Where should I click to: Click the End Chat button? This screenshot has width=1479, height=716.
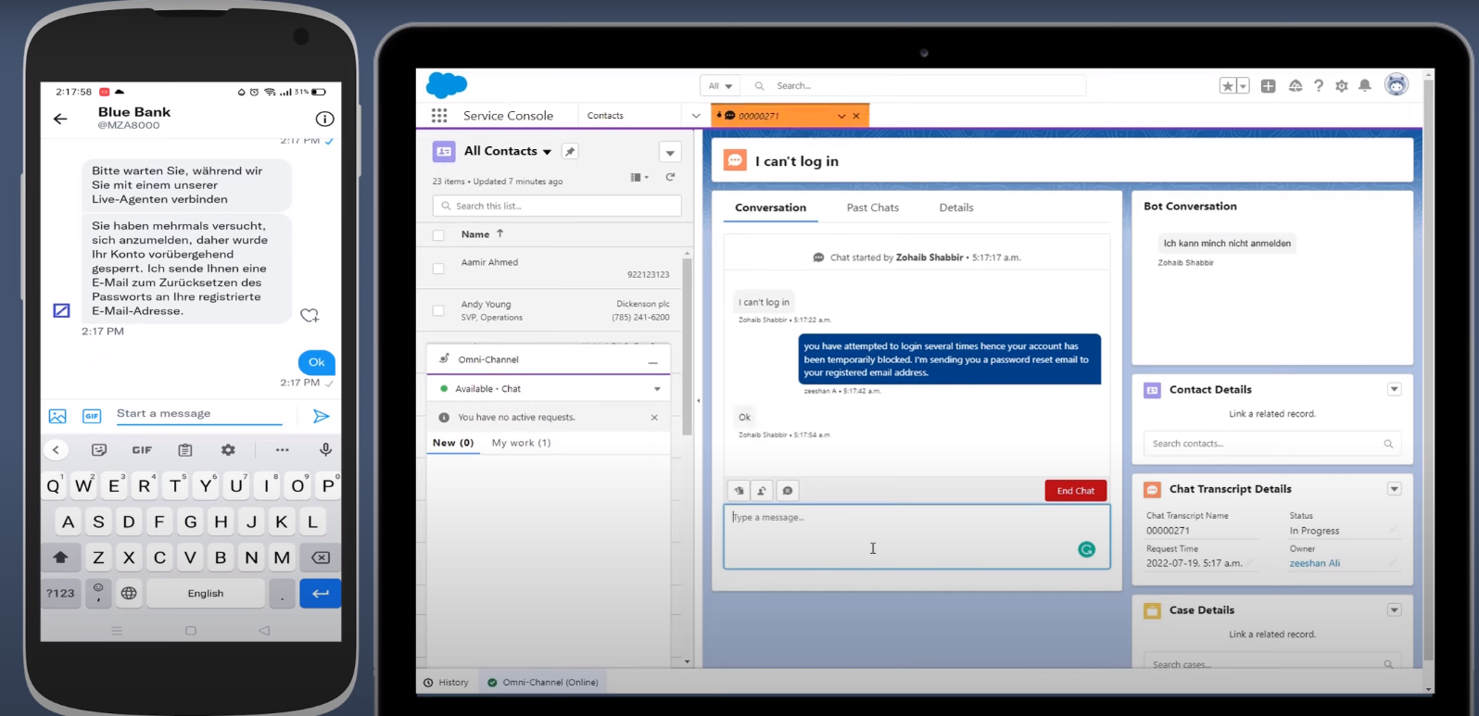pyautogui.click(x=1075, y=491)
